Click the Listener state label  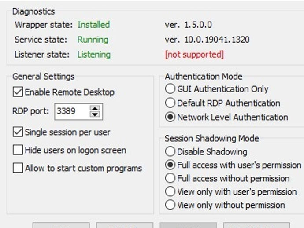click(42, 55)
